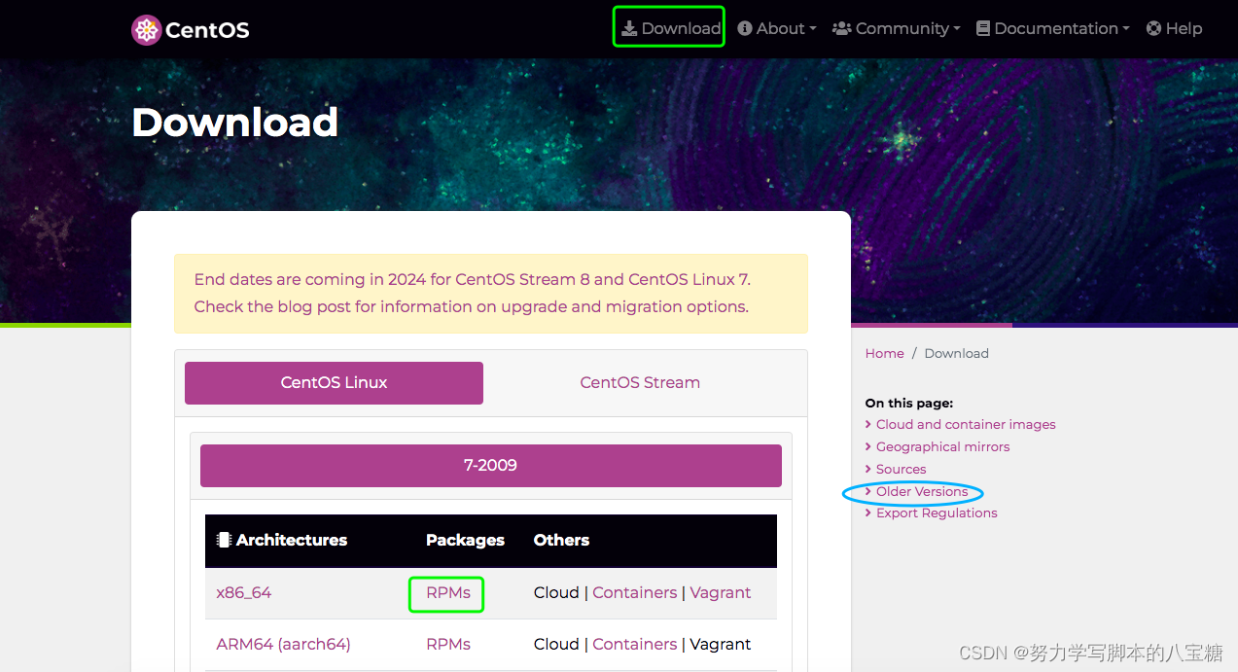Open RPMs link for ARM64 (aarch64)
Screen dimensions: 1238x672
[448, 644]
